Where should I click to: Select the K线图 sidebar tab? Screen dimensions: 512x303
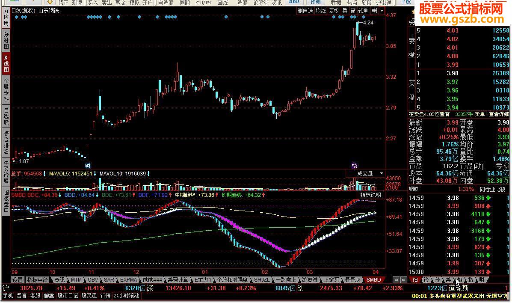point(6,64)
